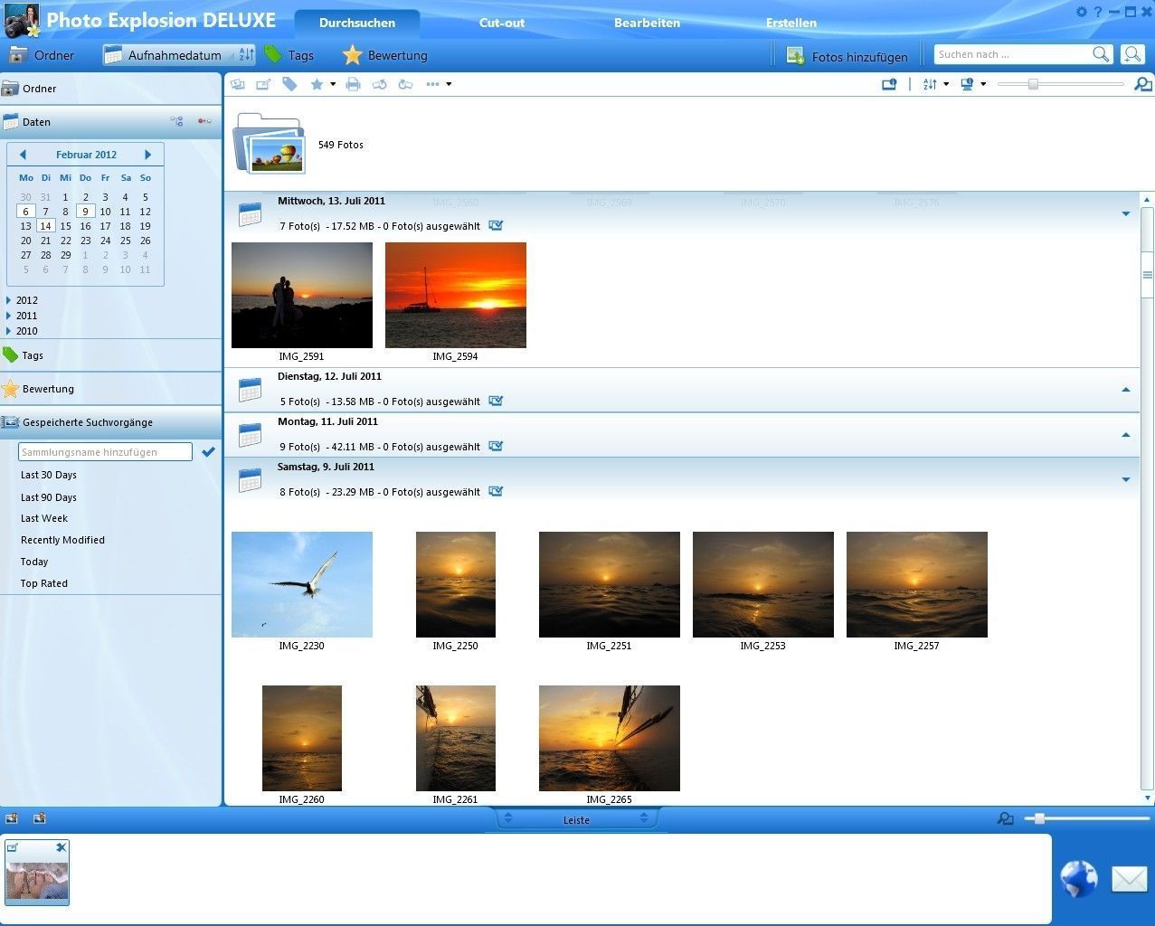This screenshot has width=1155, height=926.
Task: Click the print icon in toolbar
Action: point(353,84)
